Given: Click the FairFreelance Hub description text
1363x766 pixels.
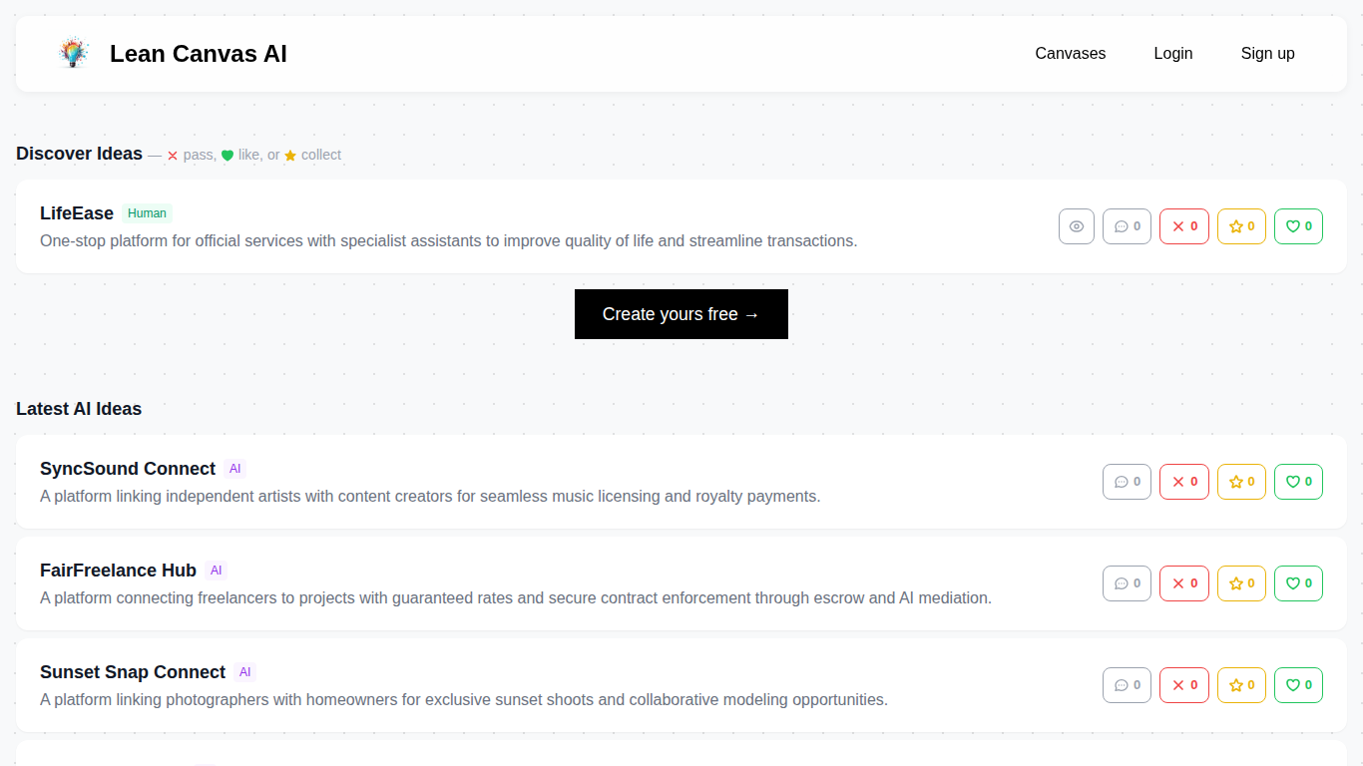Looking at the screenshot, I should click(x=516, y=597).
